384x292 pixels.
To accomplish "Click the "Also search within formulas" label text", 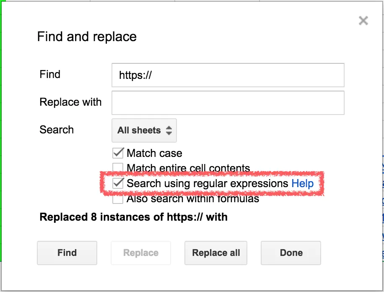I will click(x=193, y=199).
